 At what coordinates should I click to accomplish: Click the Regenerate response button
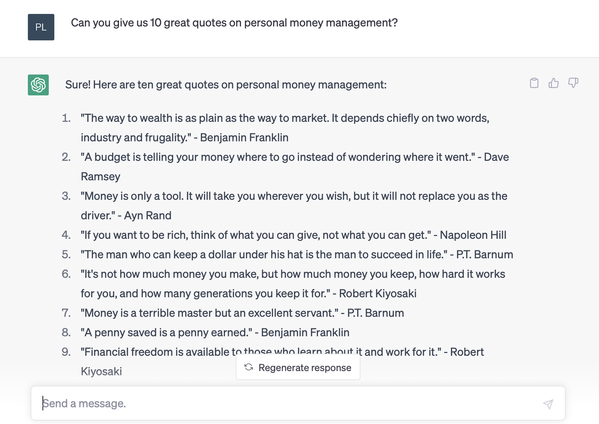point(298,367)
